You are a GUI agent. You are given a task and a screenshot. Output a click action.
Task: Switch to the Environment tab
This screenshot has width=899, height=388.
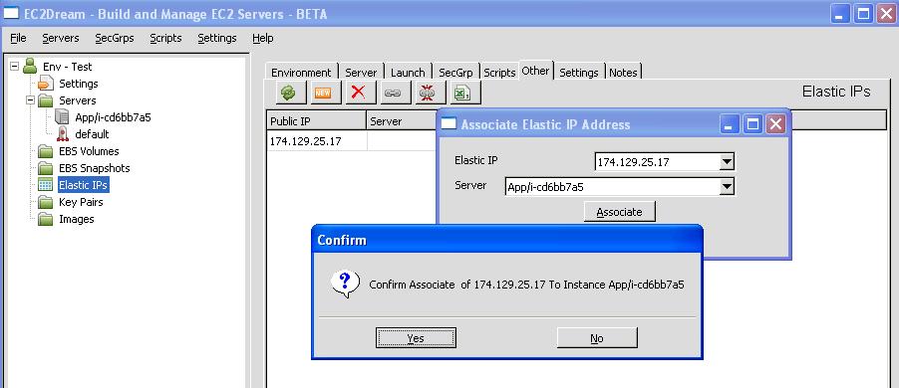(x=301, y=73)
